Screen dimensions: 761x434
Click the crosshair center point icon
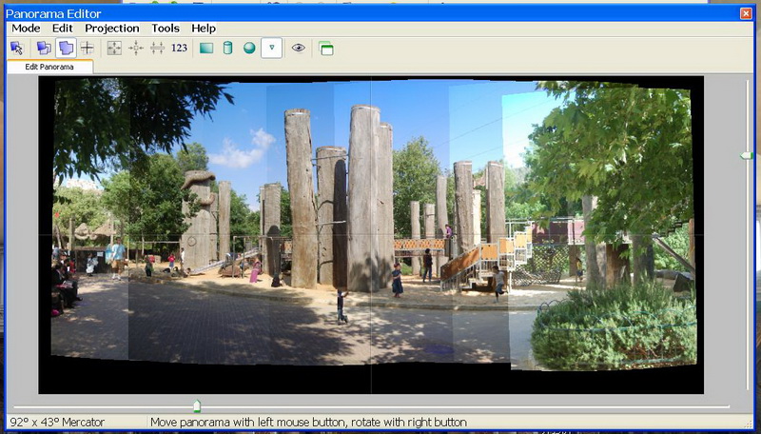pyautogui.click(x=88, y=48)
